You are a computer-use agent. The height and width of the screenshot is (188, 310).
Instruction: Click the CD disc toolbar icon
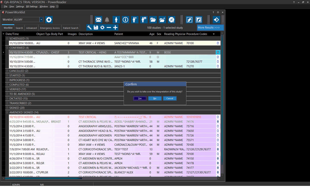[172, 20]
